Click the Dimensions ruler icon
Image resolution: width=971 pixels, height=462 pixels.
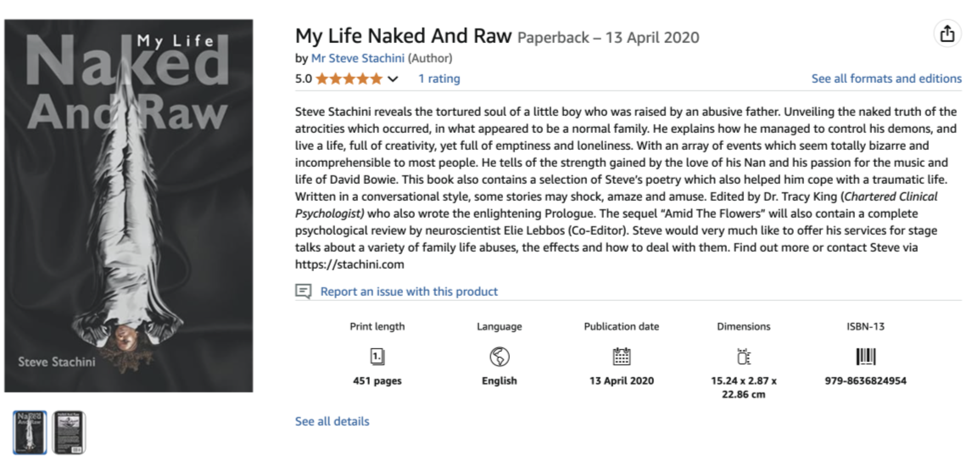tap(744, 357)
